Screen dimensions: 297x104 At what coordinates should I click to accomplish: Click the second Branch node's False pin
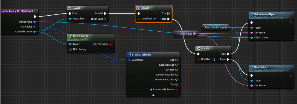228,59
